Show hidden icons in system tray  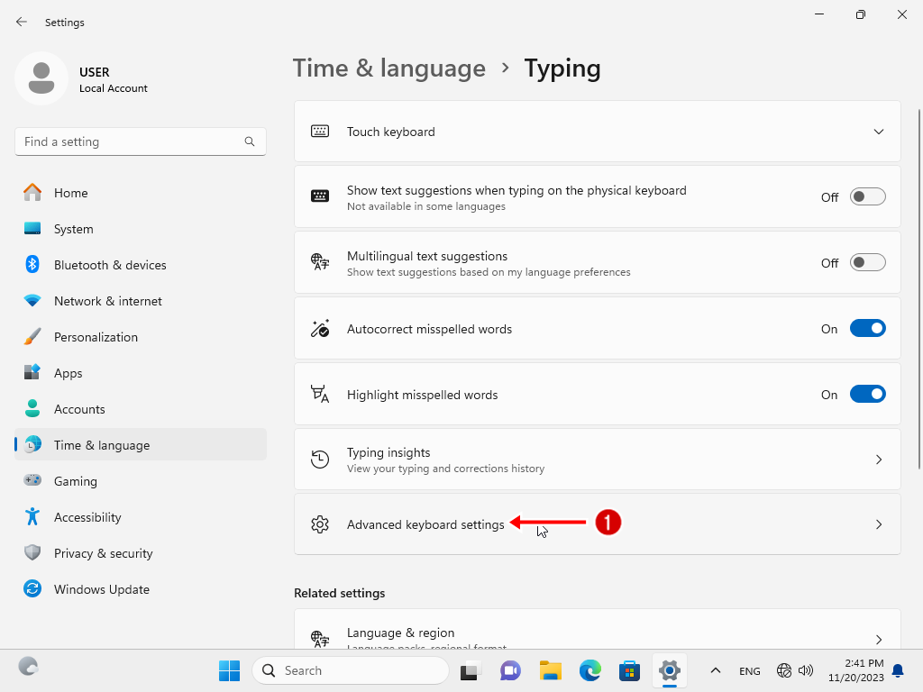tap(716, 670)
